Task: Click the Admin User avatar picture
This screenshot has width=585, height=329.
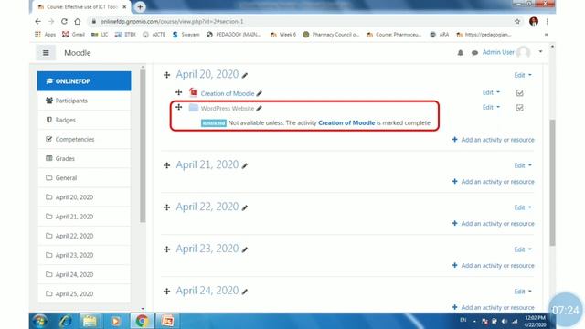Action: [x=524, y=52]
